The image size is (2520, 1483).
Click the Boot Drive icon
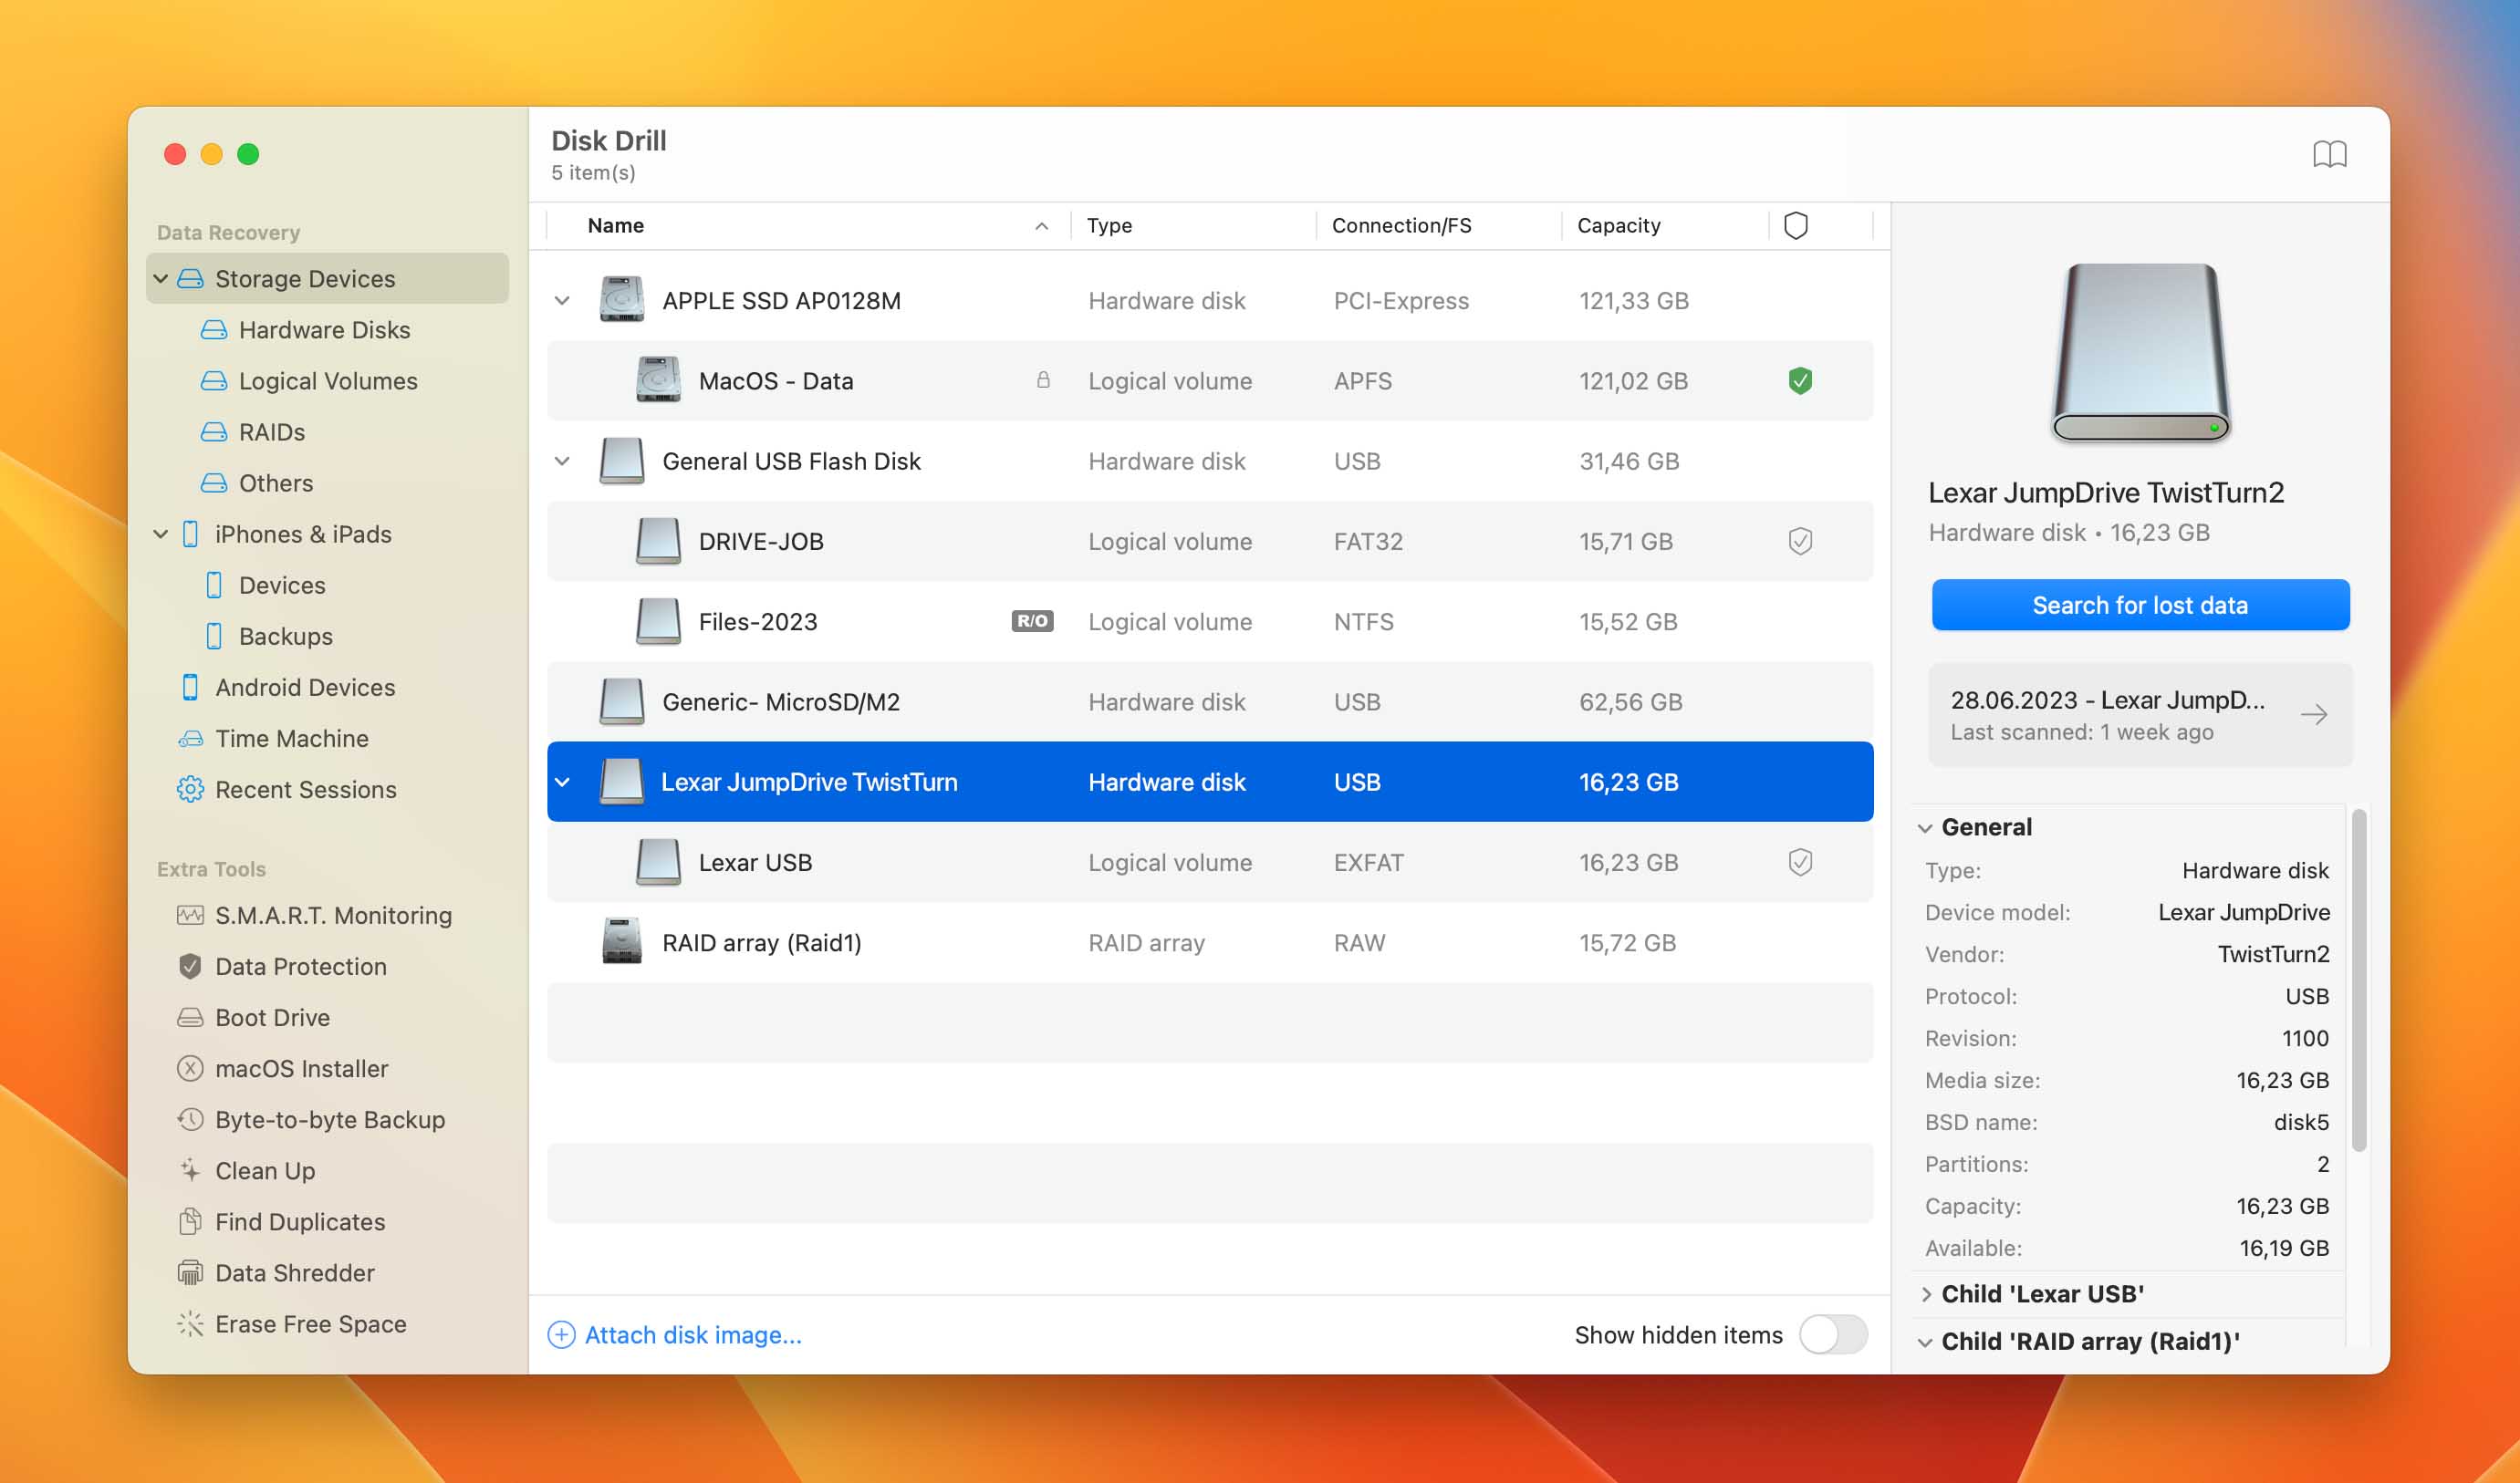(189, 1015)
